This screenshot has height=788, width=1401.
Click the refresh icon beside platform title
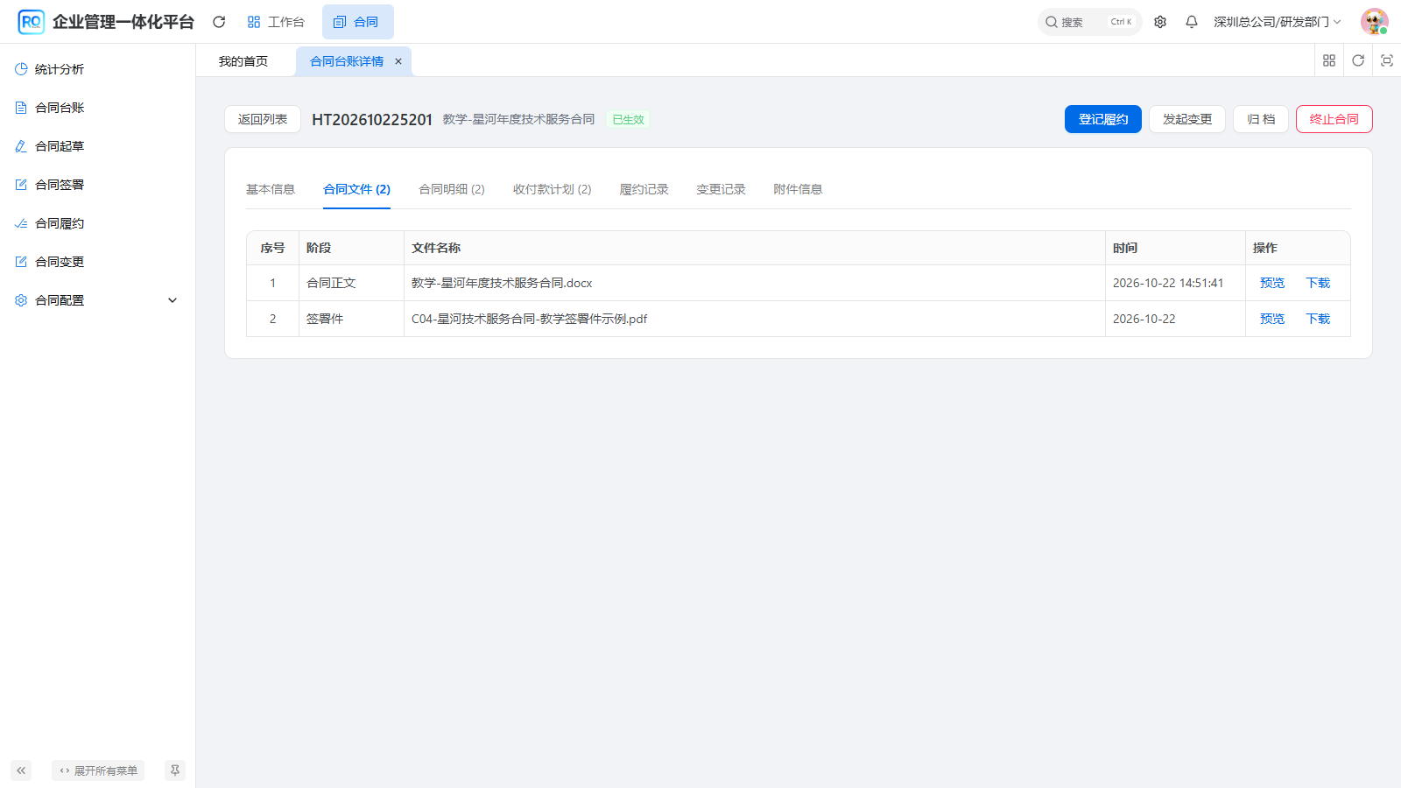(x=219, y=22)
